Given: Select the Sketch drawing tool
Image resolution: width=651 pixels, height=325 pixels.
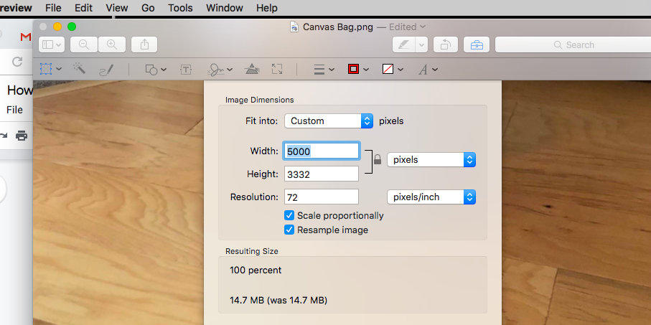Looking at the screenshot, I should point(106,70).
